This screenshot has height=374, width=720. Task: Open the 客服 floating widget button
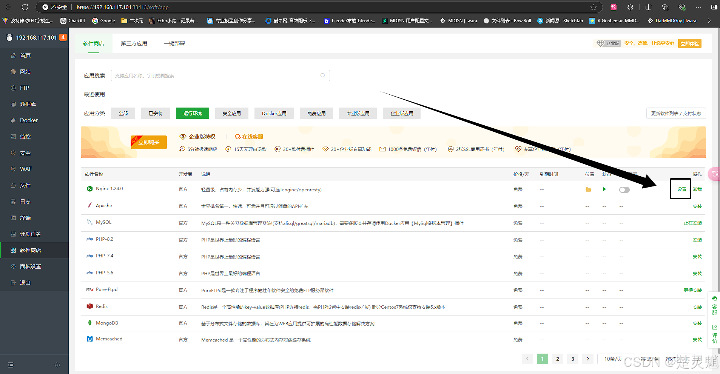714,306
